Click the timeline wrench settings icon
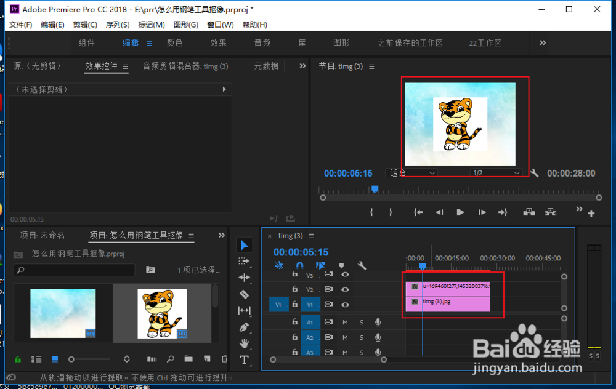The height and width of the screenshot is (389, 616). [362, 266]
